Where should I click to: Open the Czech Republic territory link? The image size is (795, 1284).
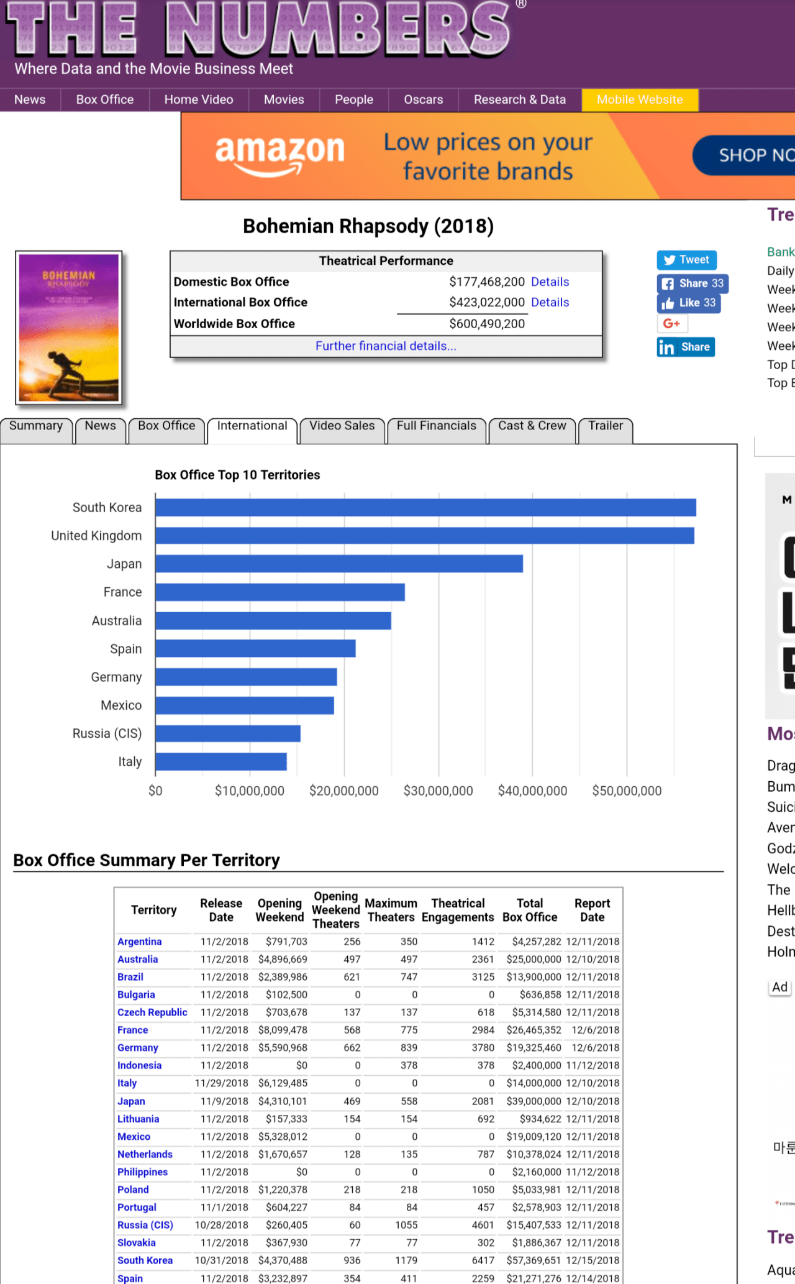[x=152, y=1012]
